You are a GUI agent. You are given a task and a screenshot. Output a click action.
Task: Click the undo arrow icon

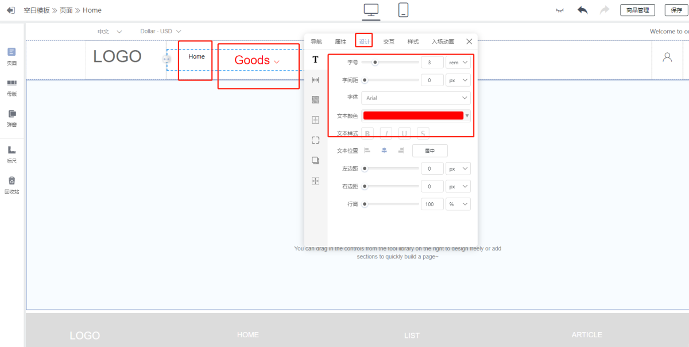[583, 10]
